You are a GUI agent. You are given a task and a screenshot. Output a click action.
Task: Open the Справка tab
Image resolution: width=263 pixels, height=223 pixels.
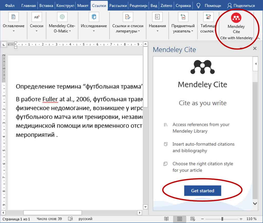[183, 6]
